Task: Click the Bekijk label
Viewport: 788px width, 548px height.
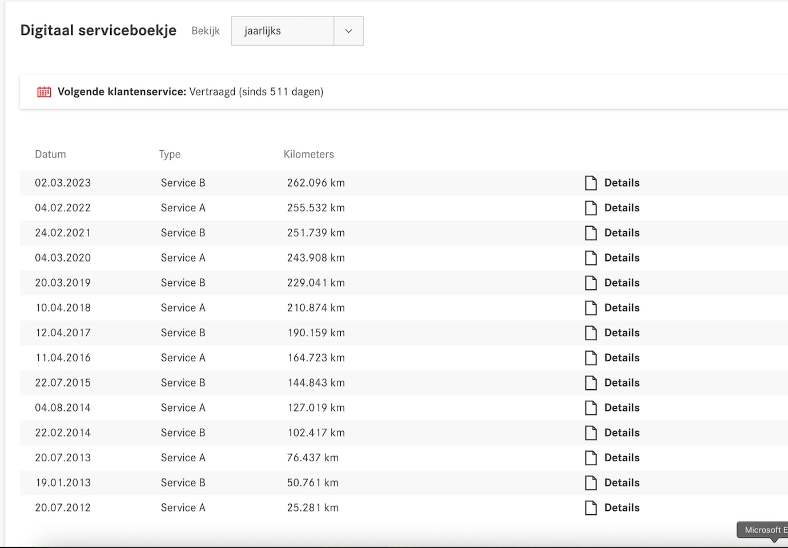Action: point(206,31)
